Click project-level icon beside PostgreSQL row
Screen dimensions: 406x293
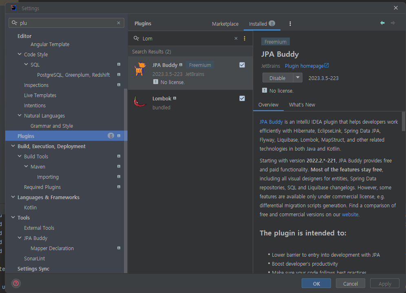click(x=119, y=75)
